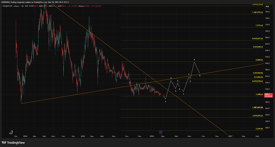Image resolution: width=275 pixels, height=147 pixels.
Task: Click the 560,0 price axis tick
Action: click(x=268, y=76)
